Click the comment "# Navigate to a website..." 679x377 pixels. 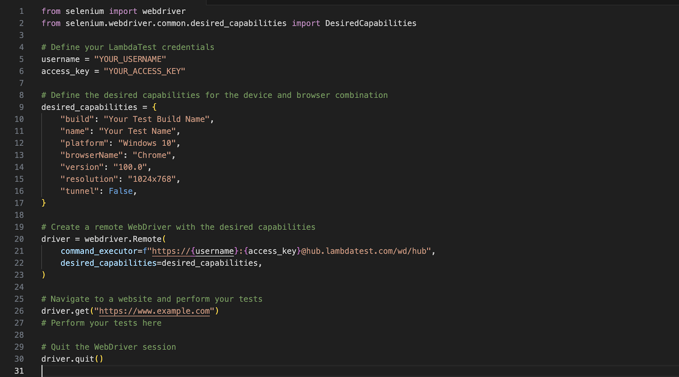[x=152, y=299]
